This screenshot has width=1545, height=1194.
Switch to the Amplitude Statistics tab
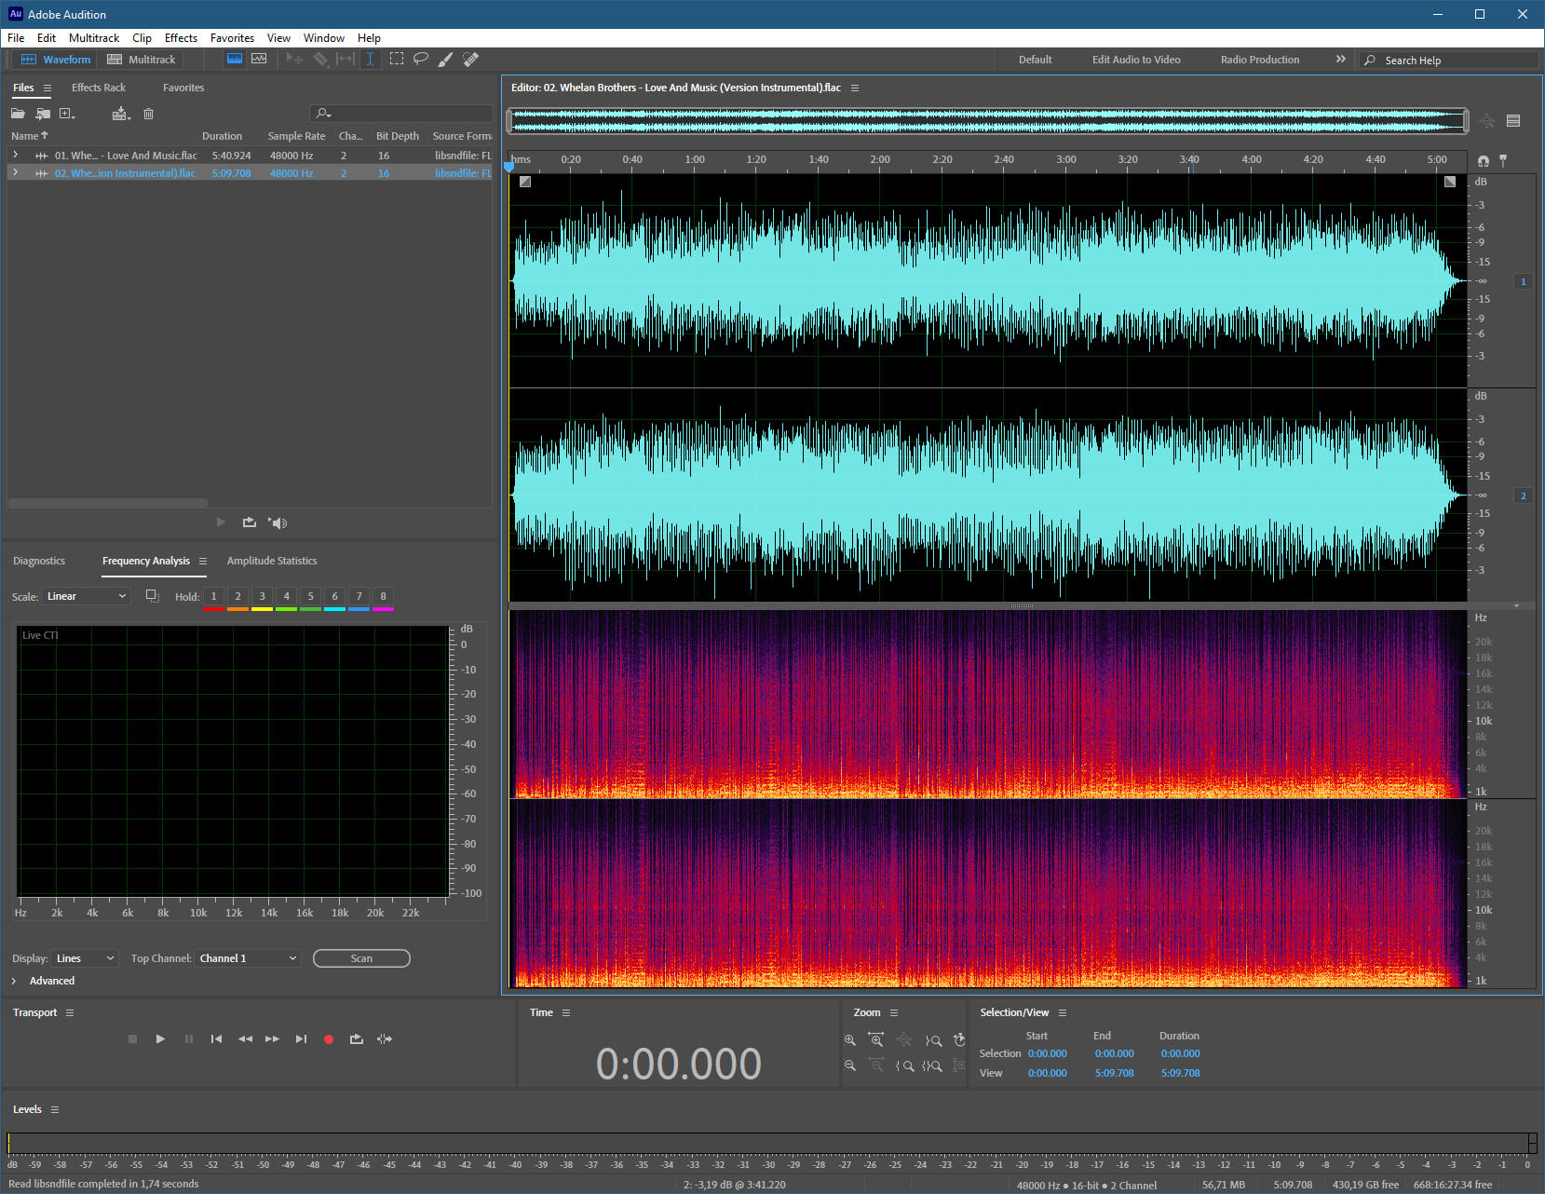(272, 561)
